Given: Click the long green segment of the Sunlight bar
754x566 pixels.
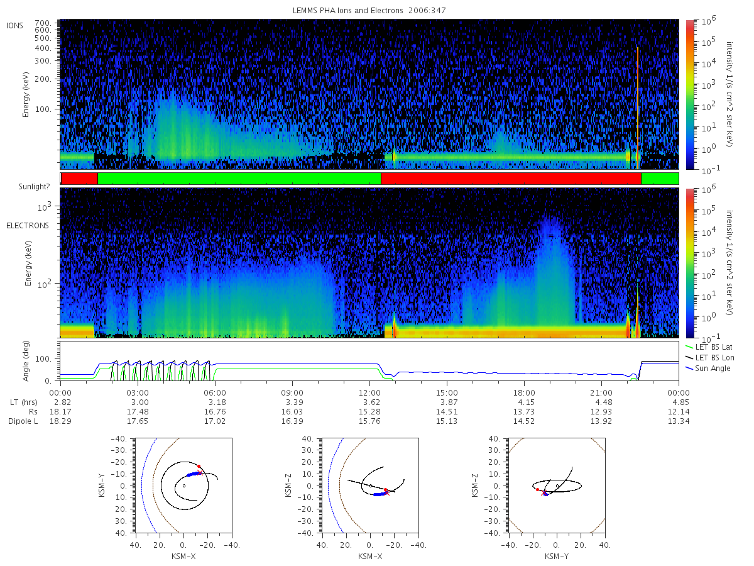Looking at the screenshot, I should [x=239, y=179].
